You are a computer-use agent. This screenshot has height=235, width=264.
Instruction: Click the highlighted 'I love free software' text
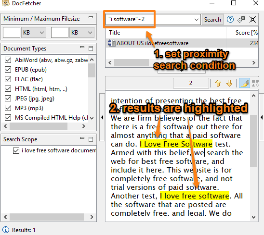(195, 196)
